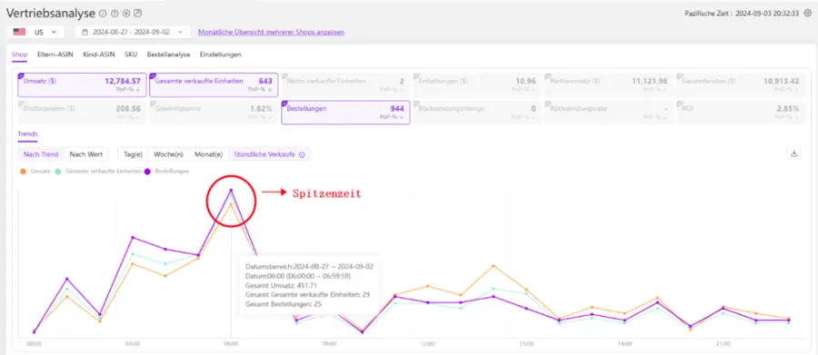Open settings gear next to Pazifische Zeit
Image resolution: width=818 pixels, height=355 pixels.
click(x=808, y=14)
